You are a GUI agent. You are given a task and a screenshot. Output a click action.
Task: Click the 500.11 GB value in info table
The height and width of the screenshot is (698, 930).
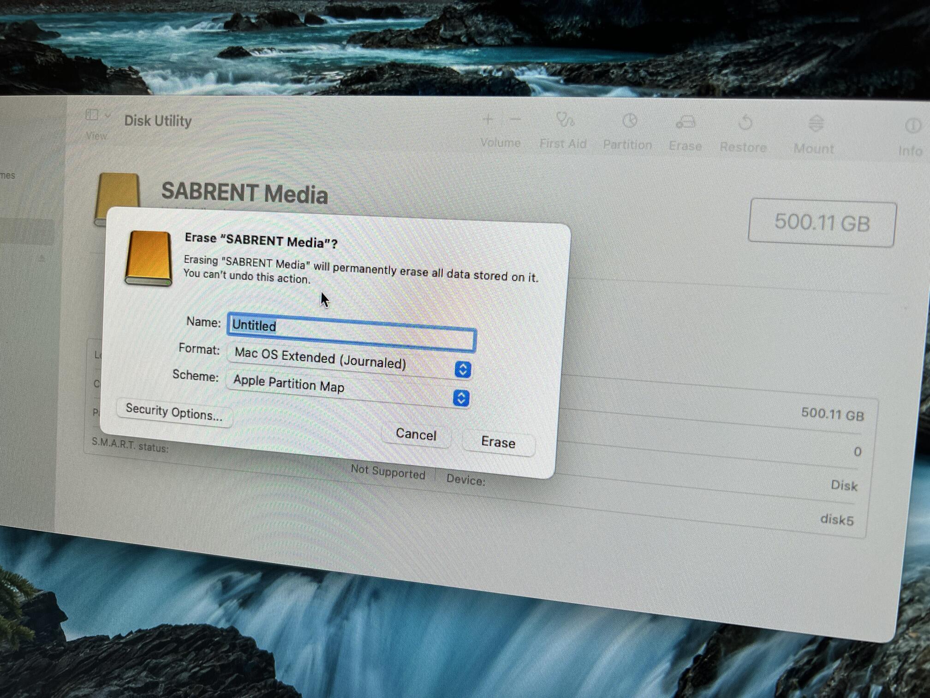(x=832, y=414)
